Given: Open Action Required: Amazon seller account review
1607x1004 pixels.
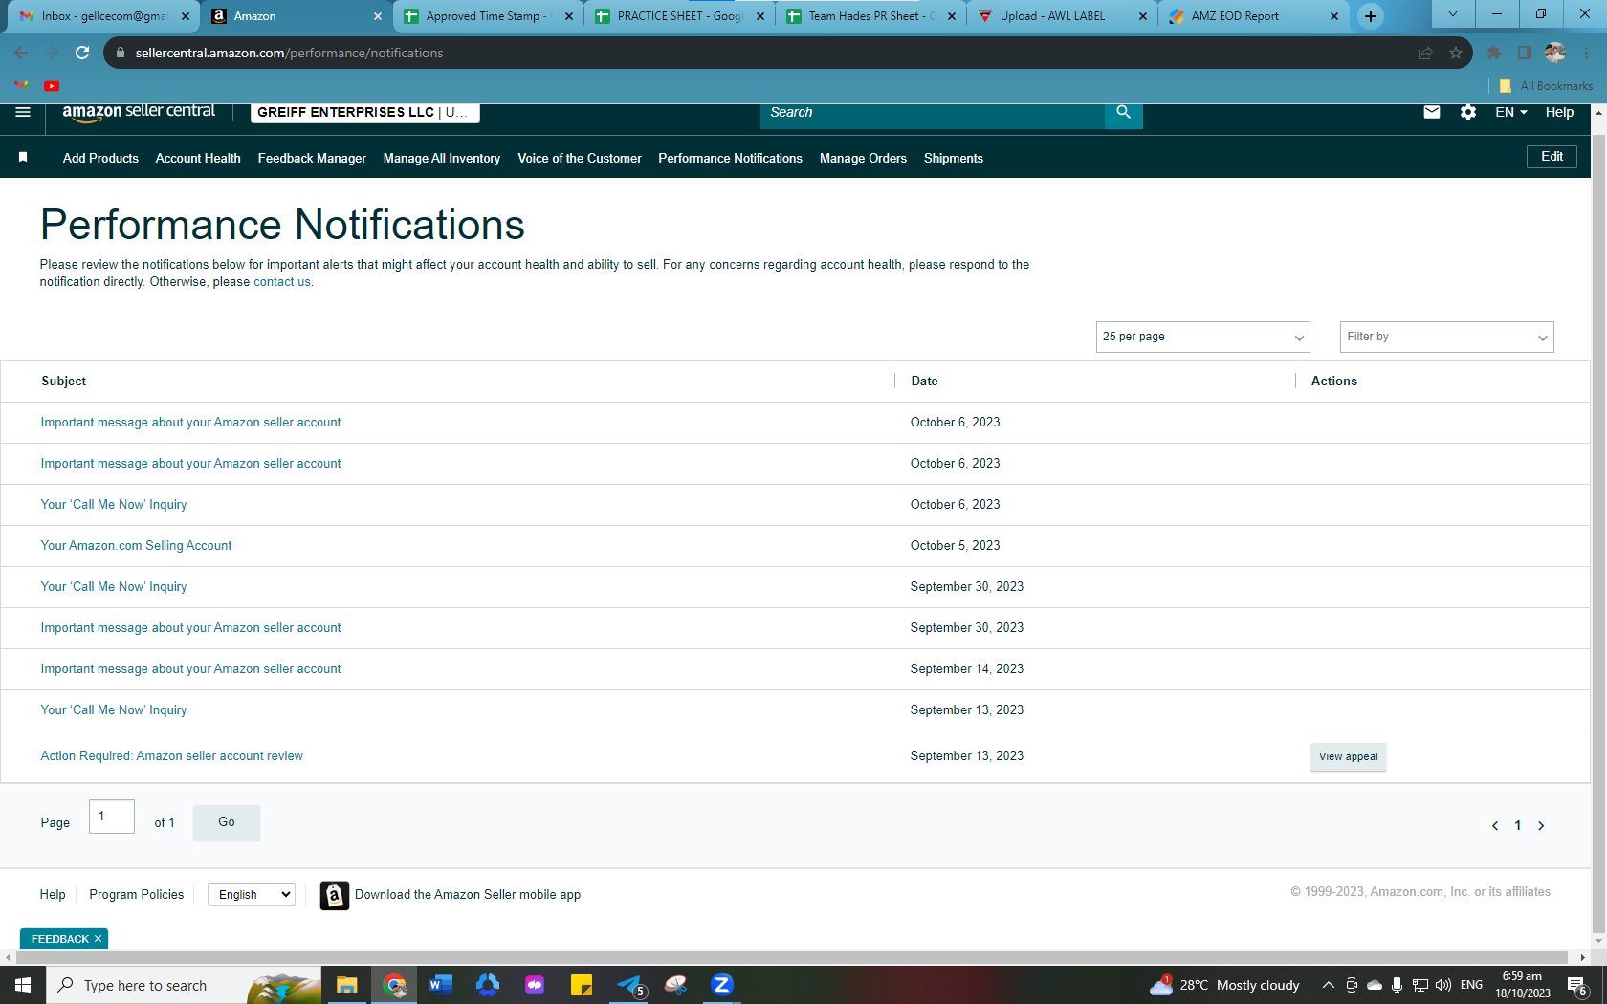Looking at the screenshot, I should [x=171, y=756].
